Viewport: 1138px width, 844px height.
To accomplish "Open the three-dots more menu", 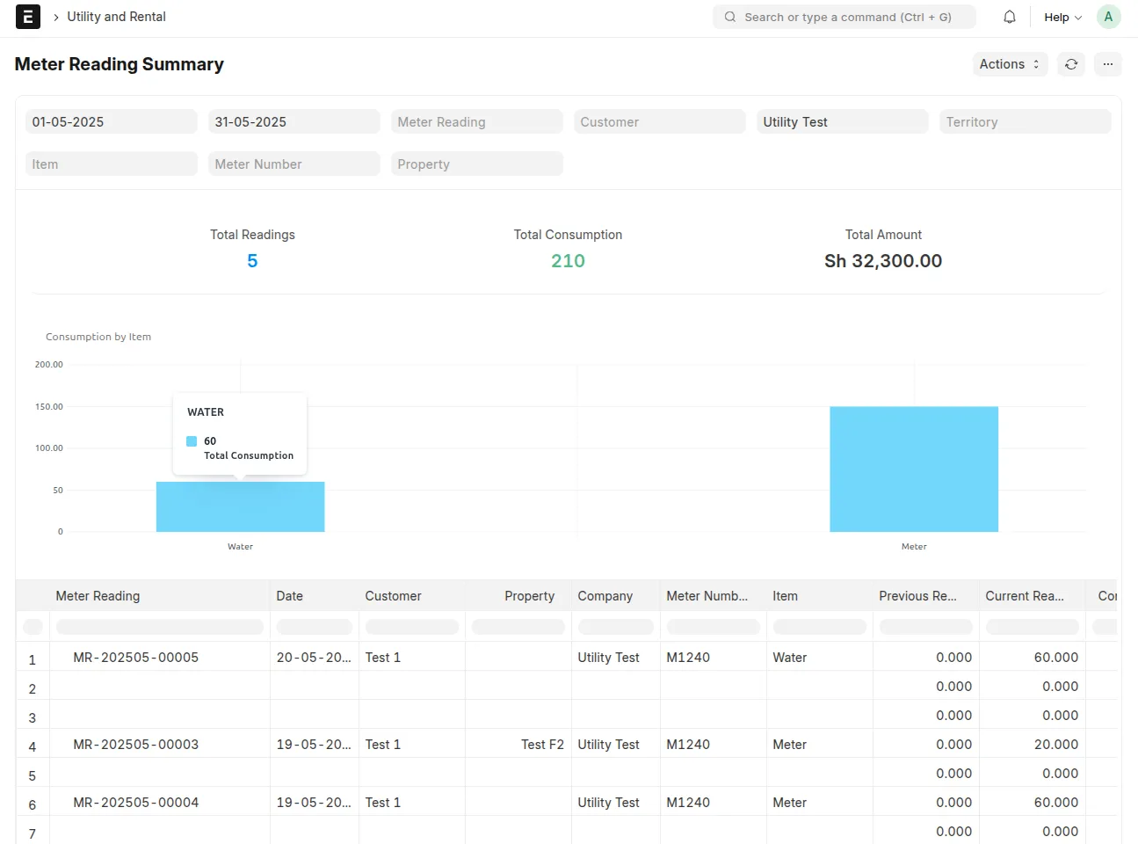I will point(1108,64).
